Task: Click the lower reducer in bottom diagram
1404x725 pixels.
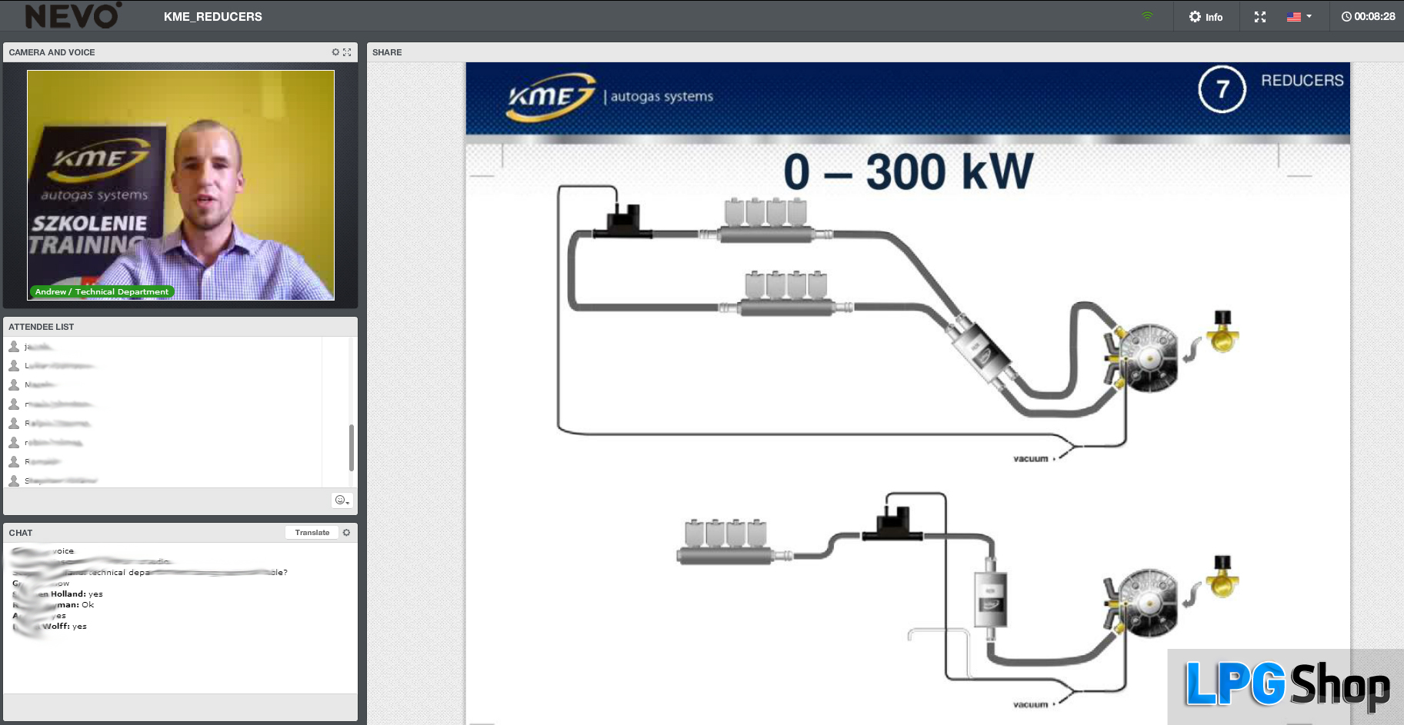Action: click(1142, 604)
